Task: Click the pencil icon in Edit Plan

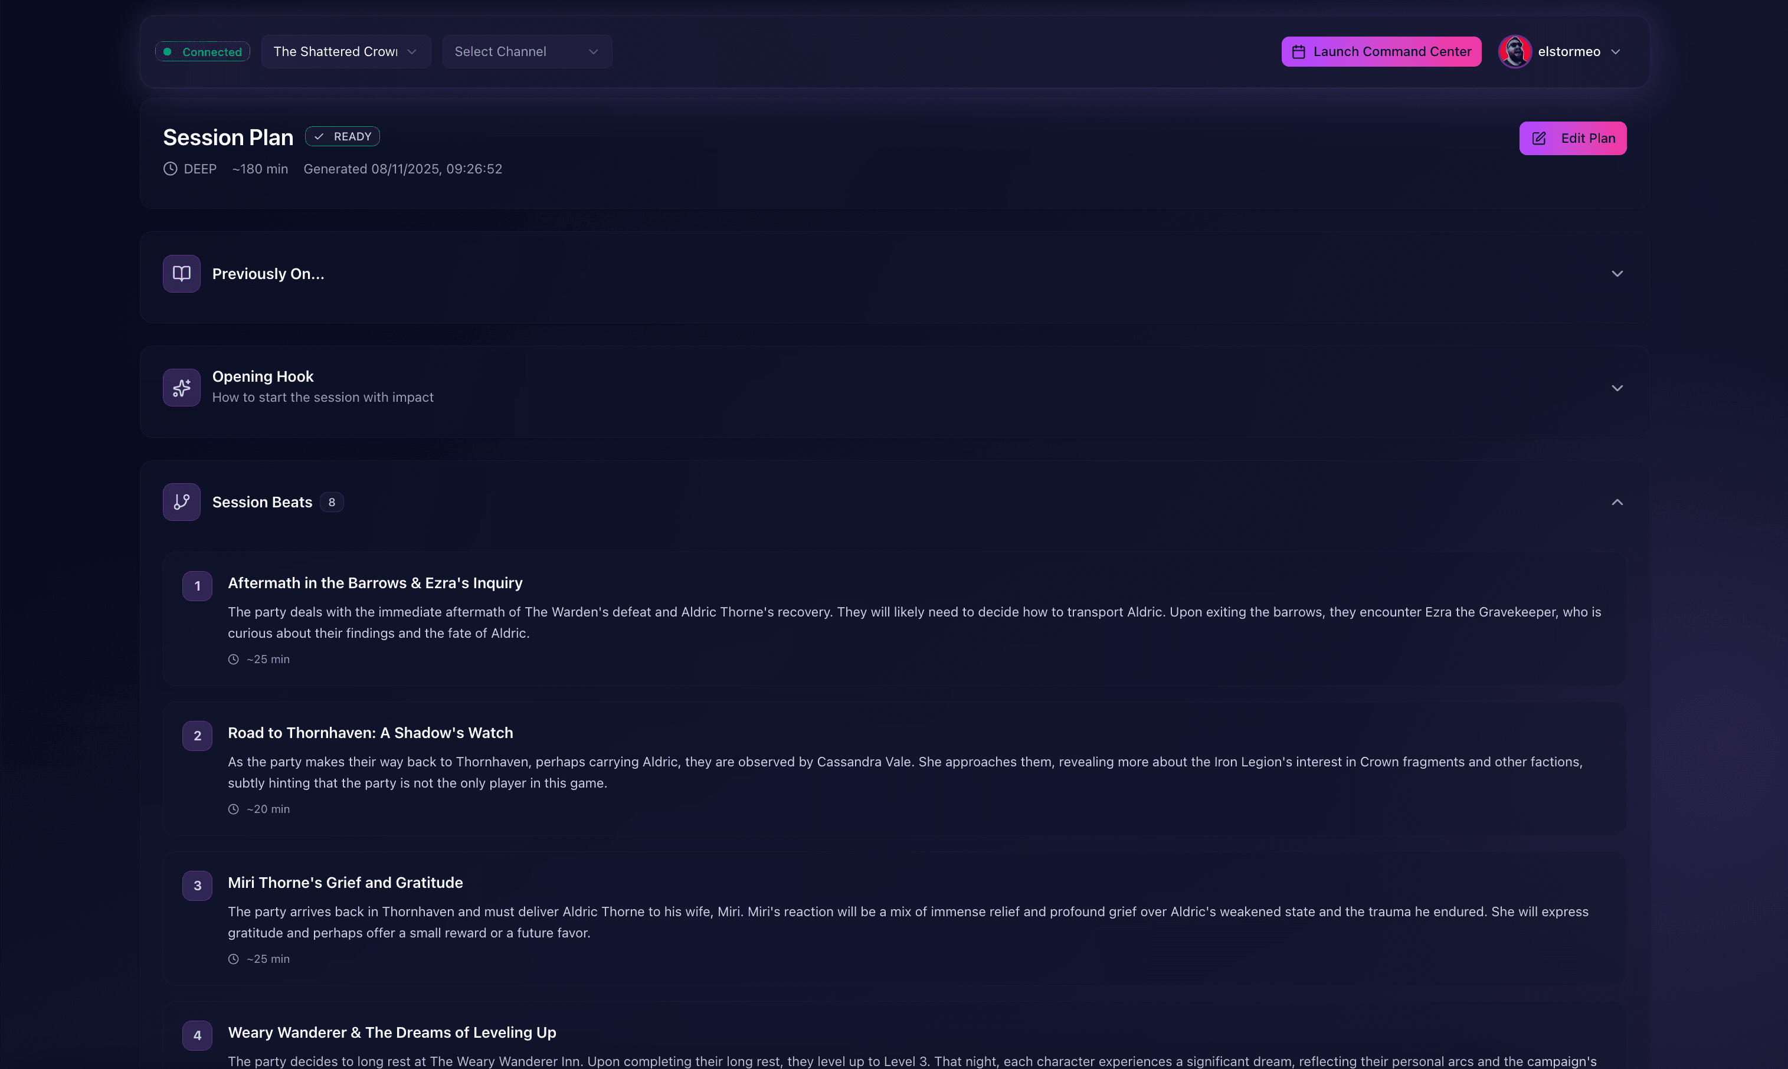Action: pos(1539,138)
